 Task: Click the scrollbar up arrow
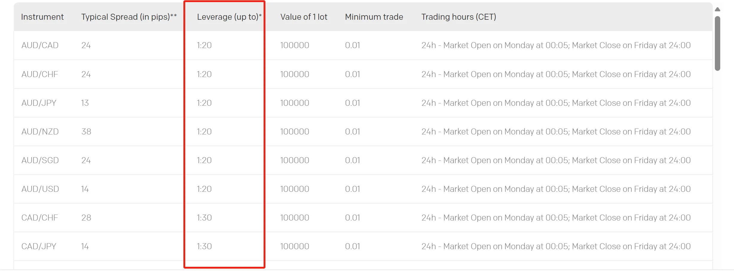718,9
